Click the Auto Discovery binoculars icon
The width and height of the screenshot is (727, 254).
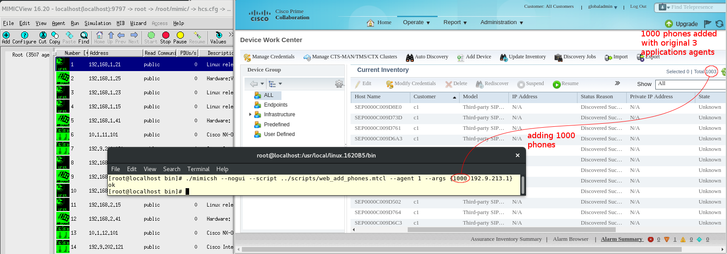(x=410, y=57)
